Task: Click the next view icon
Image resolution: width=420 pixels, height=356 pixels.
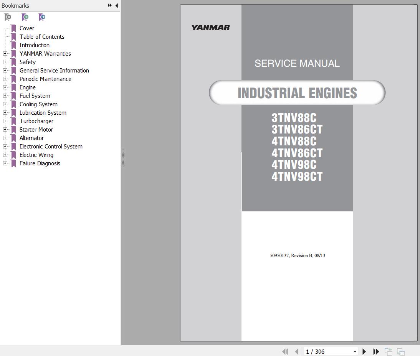Action: click(400, 351)
